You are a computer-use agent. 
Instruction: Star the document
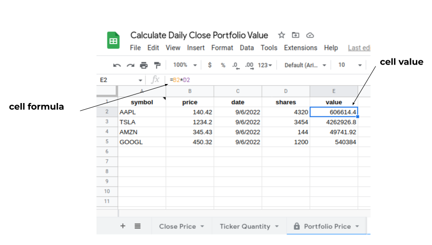(281, 35)
